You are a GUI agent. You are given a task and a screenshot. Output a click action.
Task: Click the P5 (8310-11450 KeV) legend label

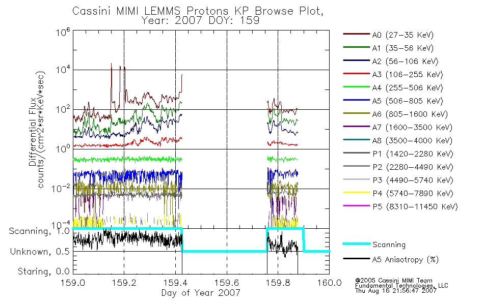click(415, 207)
